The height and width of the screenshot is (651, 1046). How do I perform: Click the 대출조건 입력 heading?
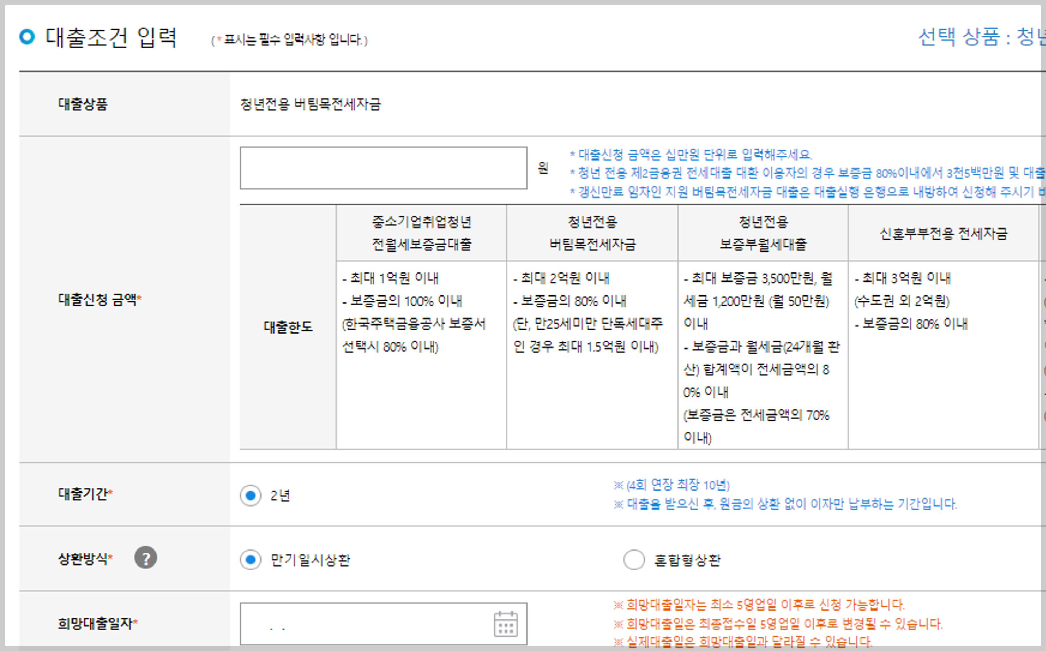pos(111,37)
